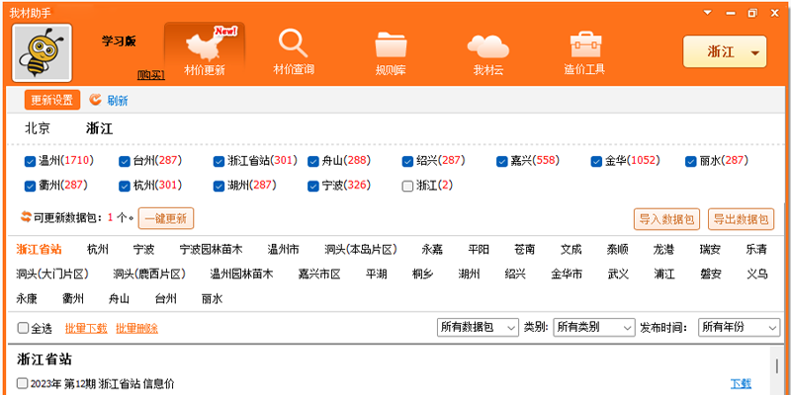This screenshot has width=791, height=395.
Task: Toggle the 杭州(301) checkbox
Action: coord(125,187)
